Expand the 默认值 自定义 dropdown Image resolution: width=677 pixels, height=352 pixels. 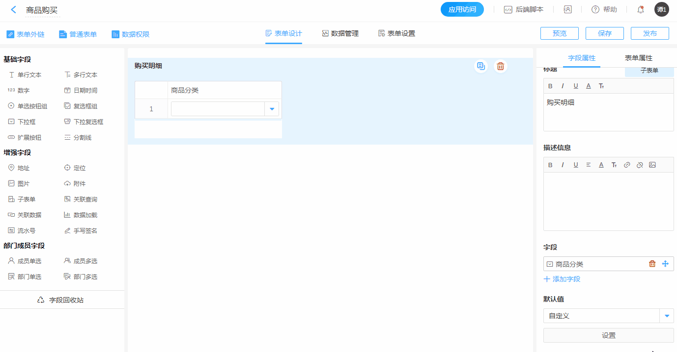[x=666, y=316]
